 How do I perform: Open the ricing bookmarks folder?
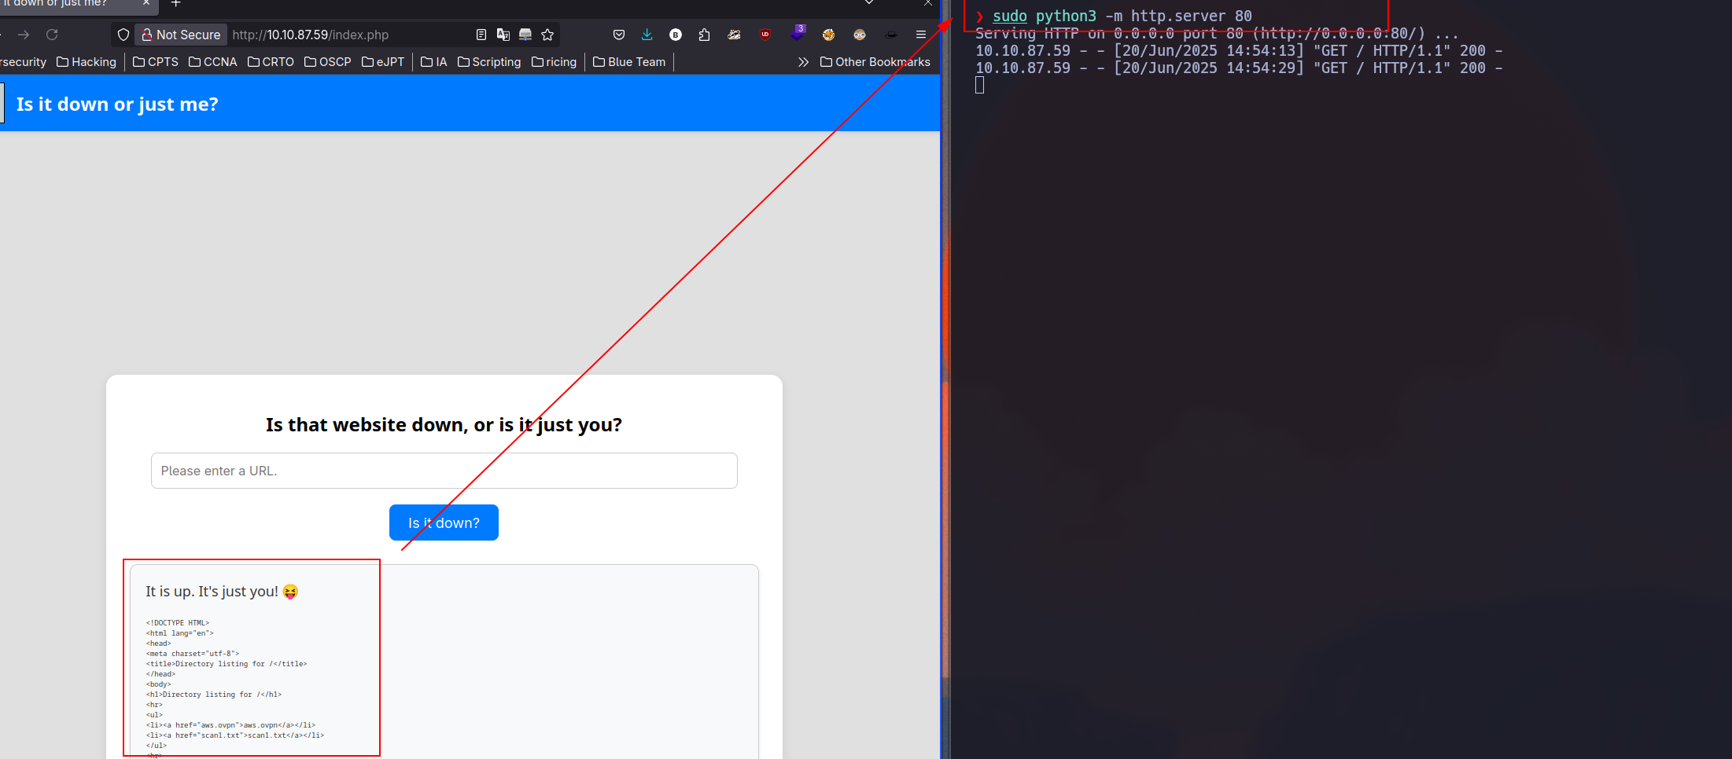click(x=555, y=62)
